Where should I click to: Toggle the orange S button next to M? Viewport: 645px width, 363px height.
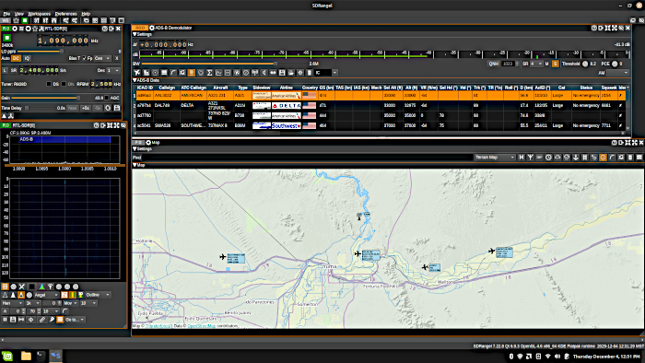tap(555, 64)
